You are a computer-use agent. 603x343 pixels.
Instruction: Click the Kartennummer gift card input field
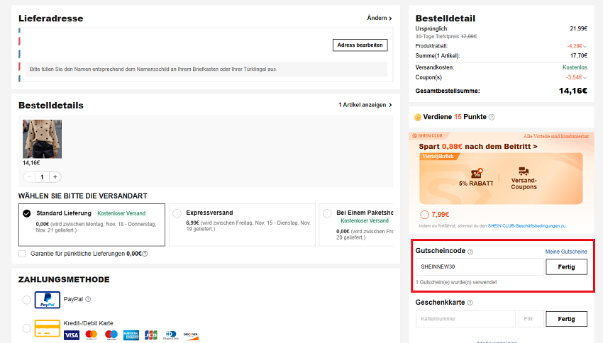(x=465, y=319)
